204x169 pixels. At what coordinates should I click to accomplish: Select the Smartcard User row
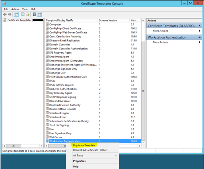click(x=93, y=117)
